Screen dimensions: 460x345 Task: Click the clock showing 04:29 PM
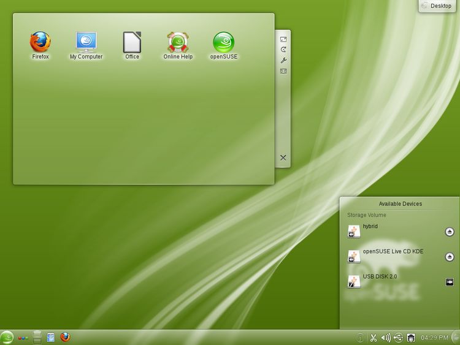point(434,338)
